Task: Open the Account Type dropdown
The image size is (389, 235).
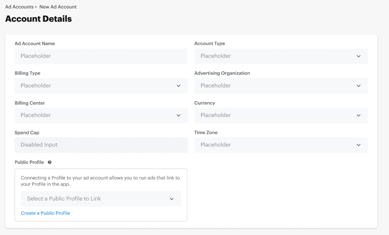Action: [281, 56]
